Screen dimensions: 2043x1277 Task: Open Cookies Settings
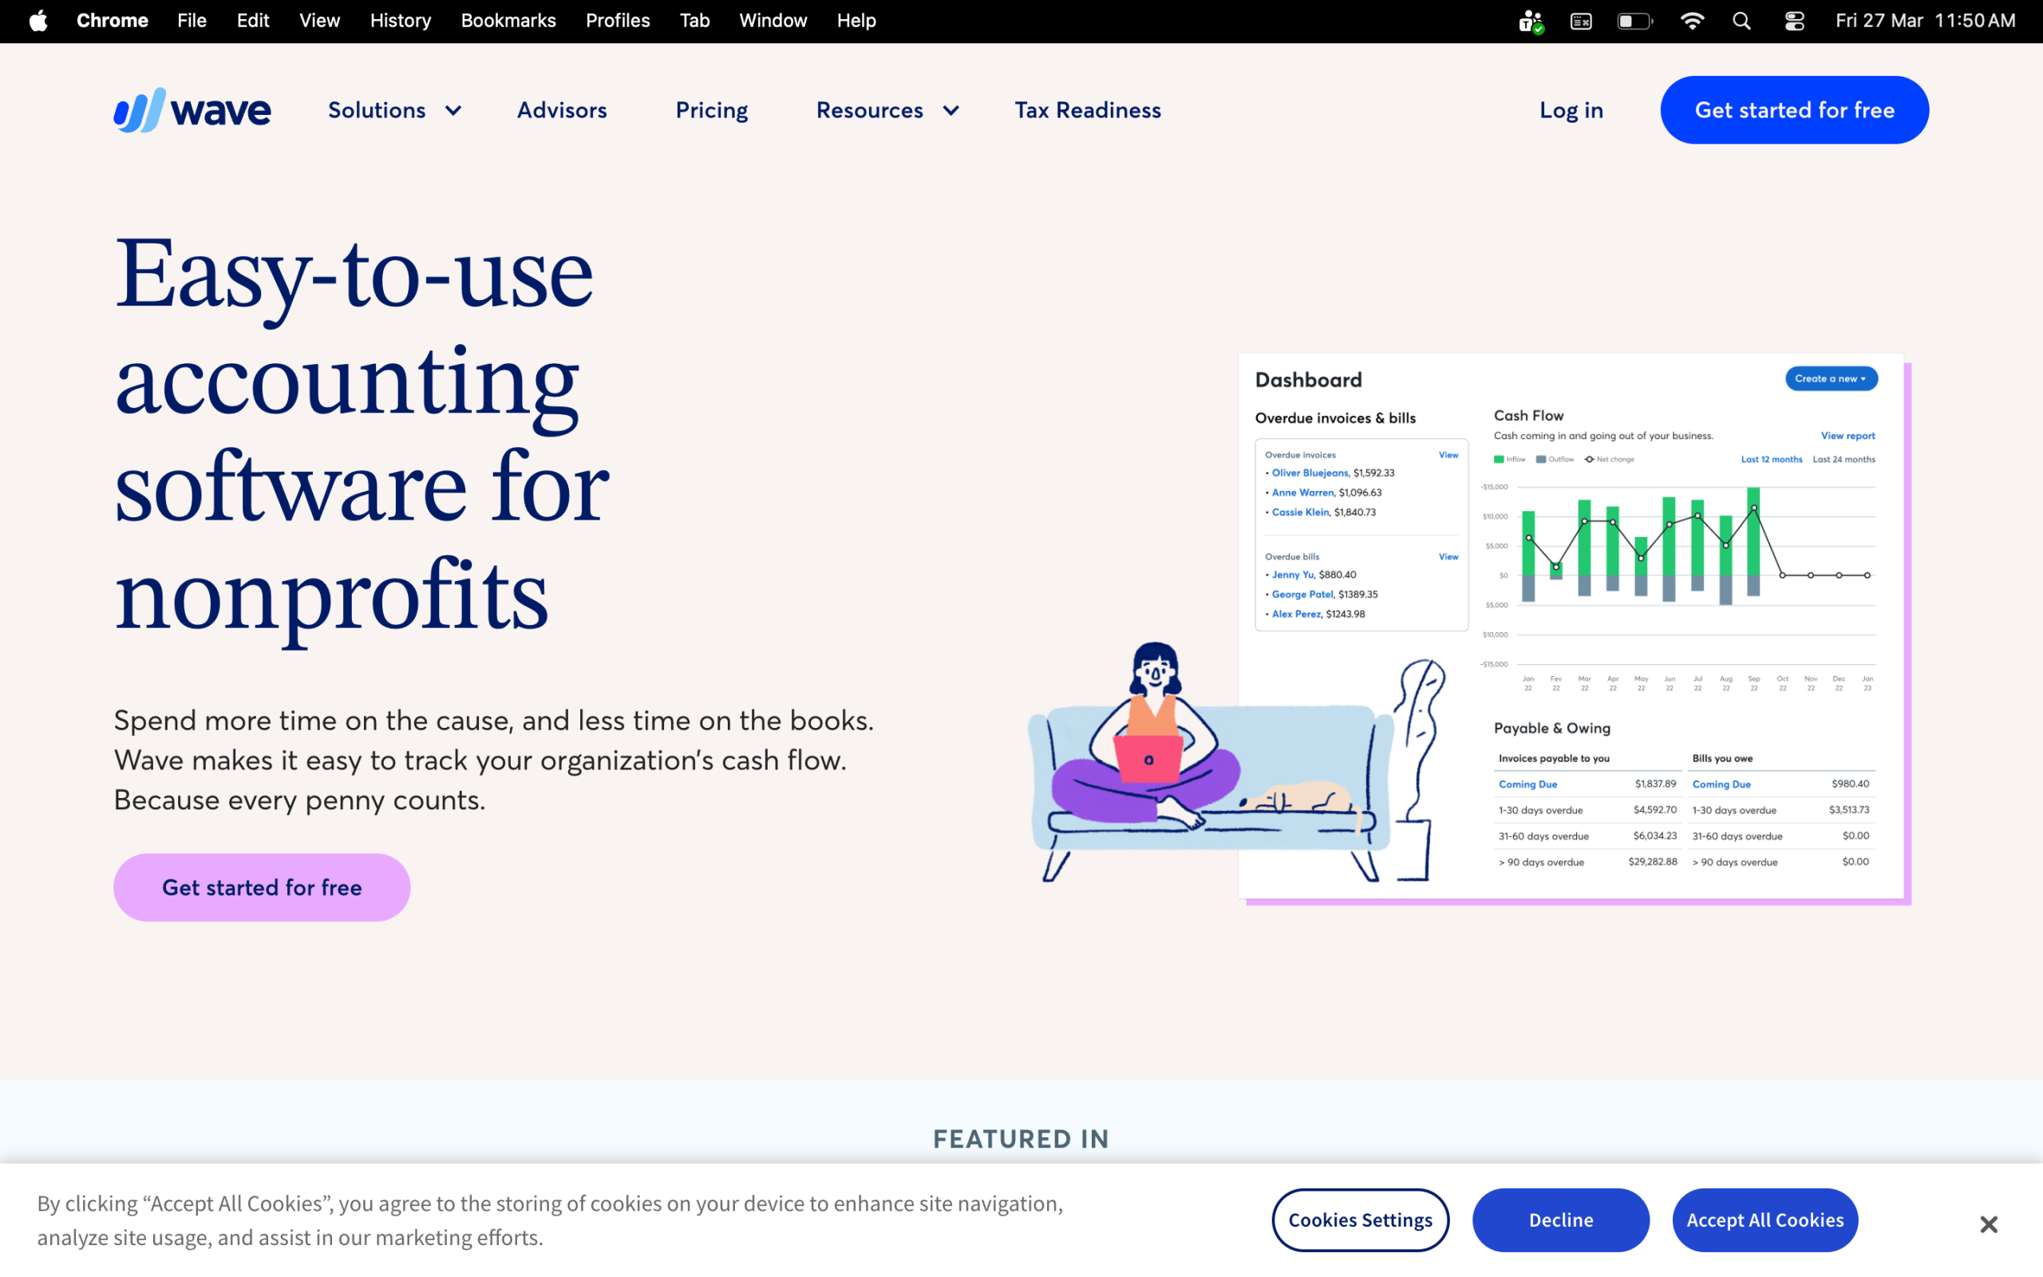click(1360, 1220)
